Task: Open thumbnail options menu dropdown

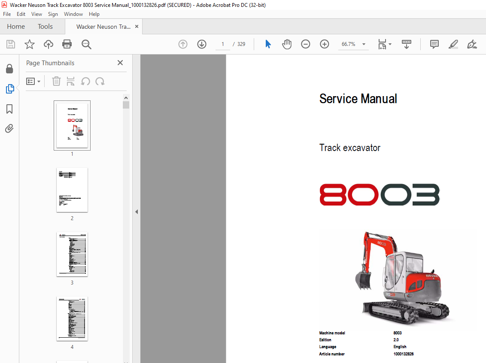Action: [33, 82]
